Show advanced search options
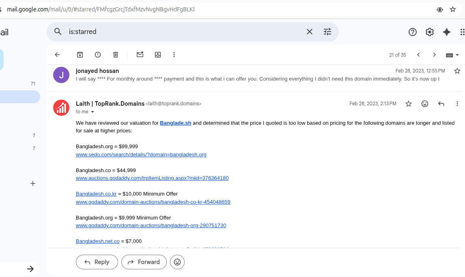Image resolution: width=465 pixels, height=277 pixels. [327, 32]
